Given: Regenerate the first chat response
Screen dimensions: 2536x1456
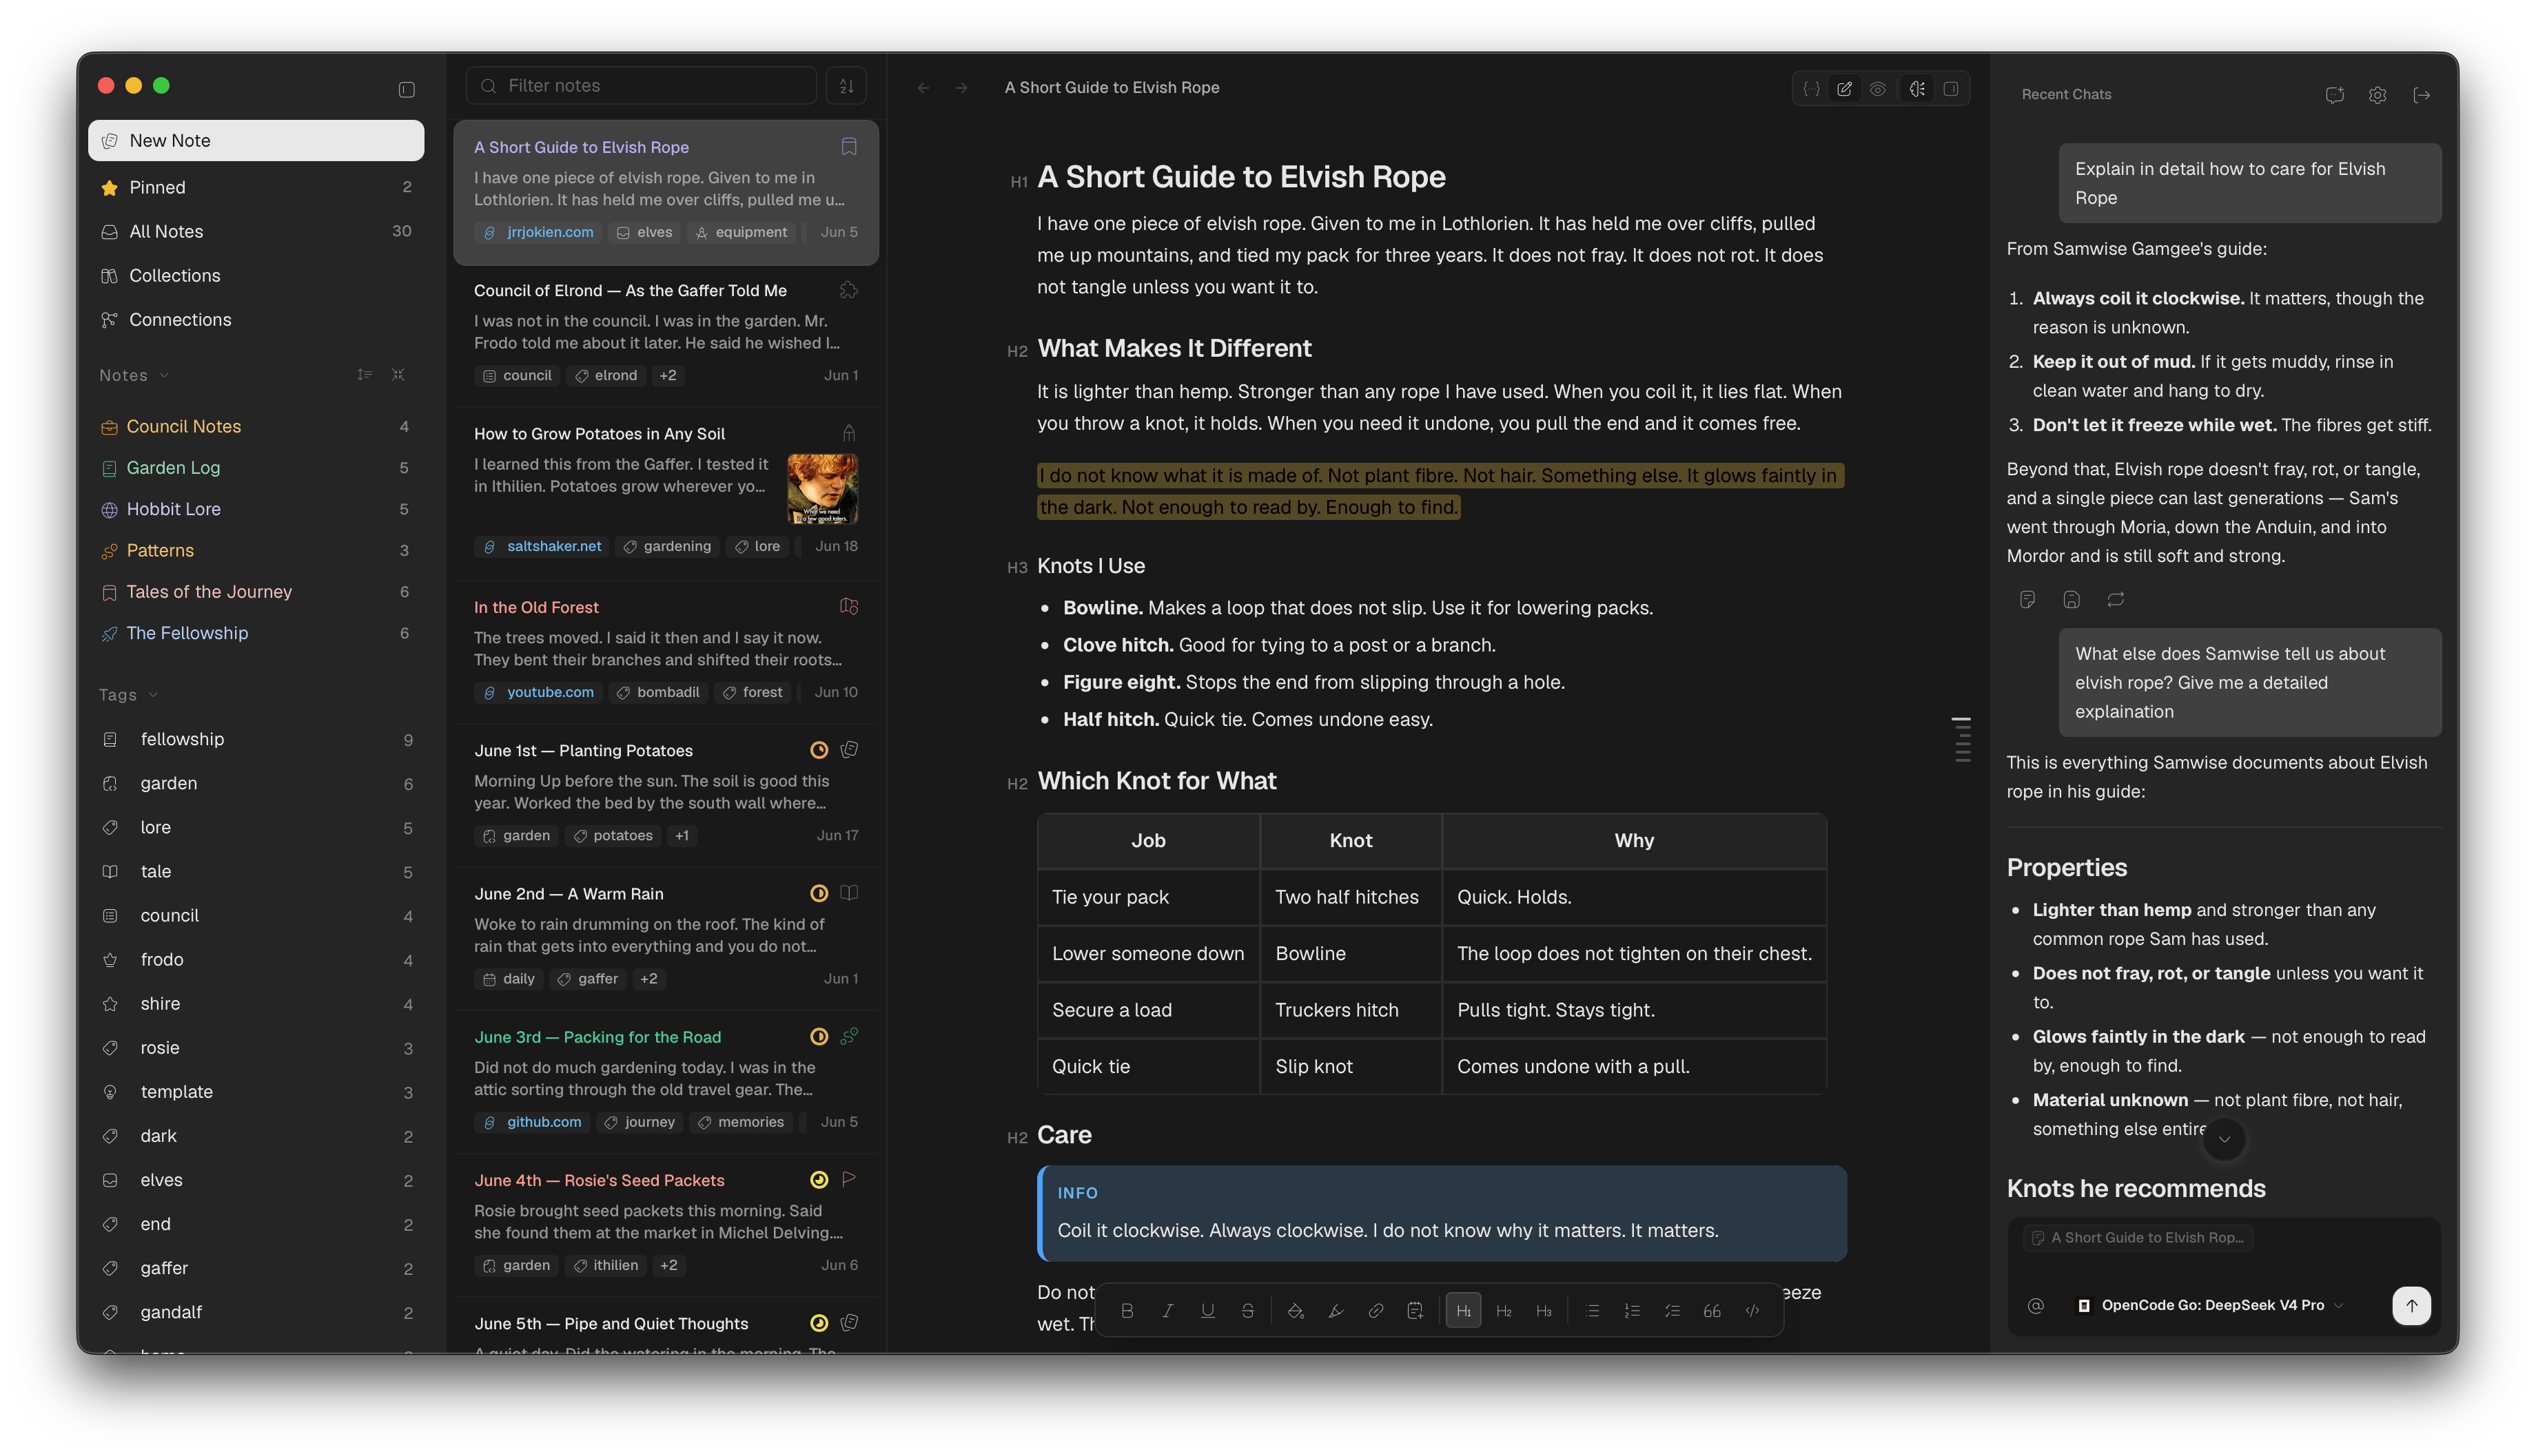Looking at the screenshot, I should (2115, 600).
